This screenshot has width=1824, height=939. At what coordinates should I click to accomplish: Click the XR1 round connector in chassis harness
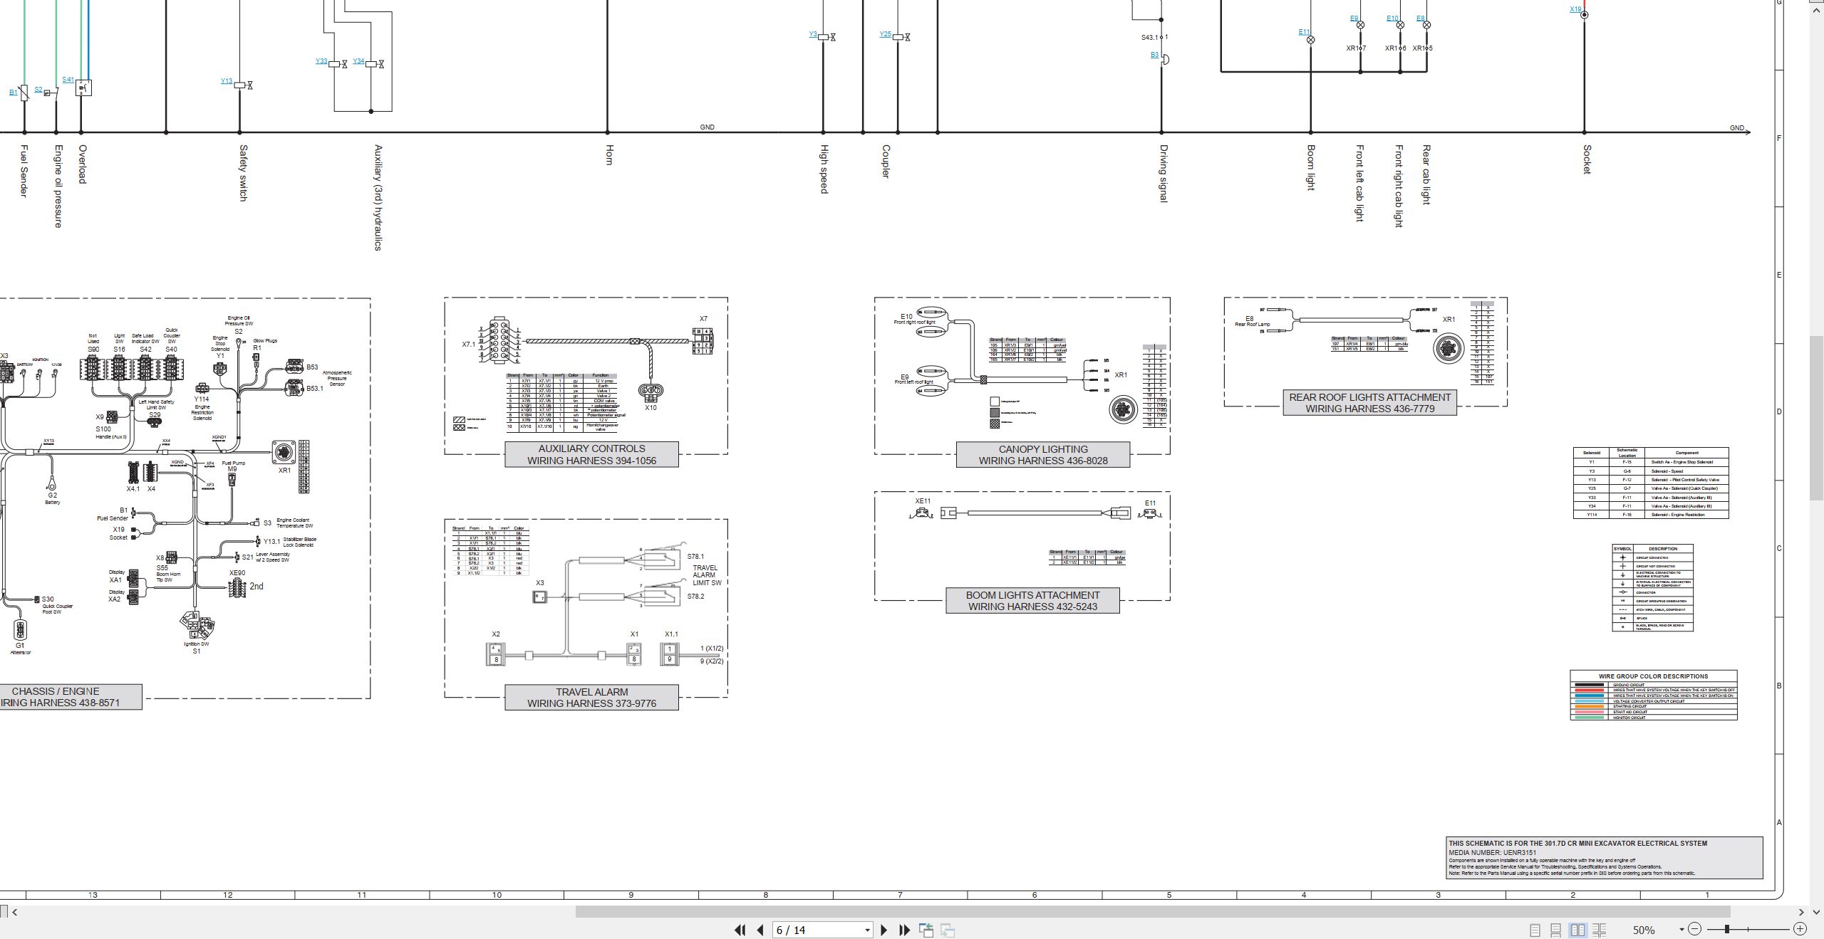(x=284, y=453)
